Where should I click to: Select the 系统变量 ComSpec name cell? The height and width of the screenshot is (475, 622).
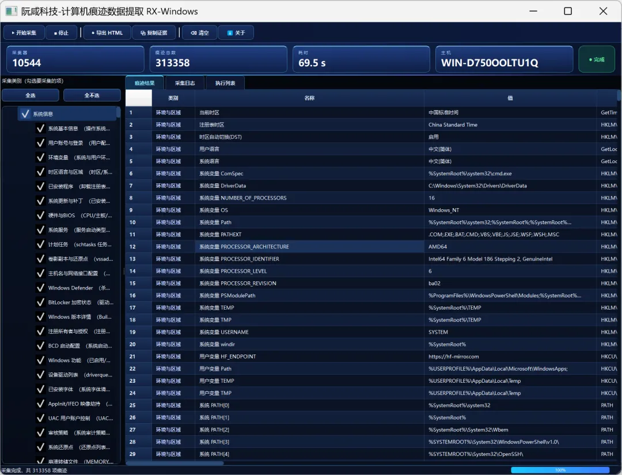(309, 174)
